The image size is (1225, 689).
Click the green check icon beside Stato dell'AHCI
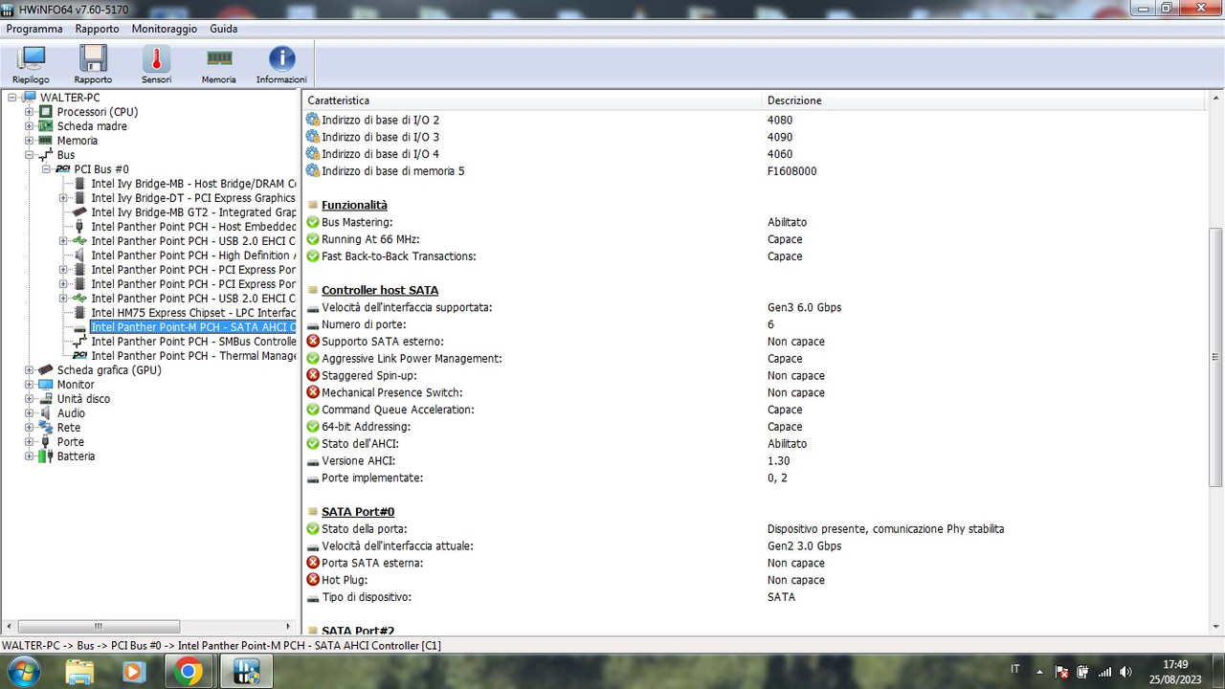click(x=312, y=444)
